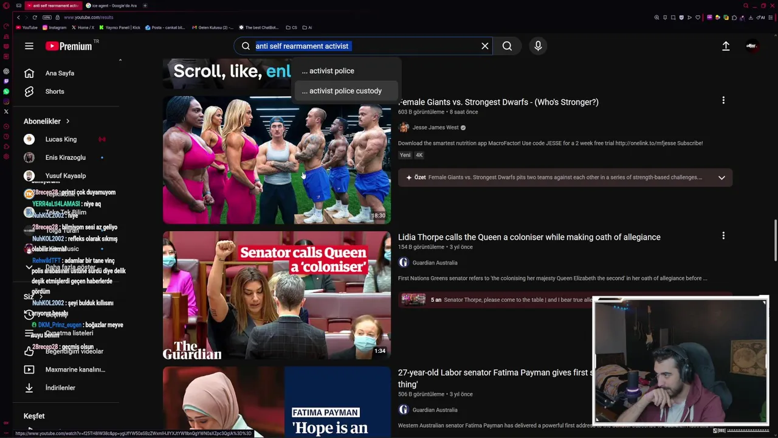
Task: Click the page vertical scrollbar
Action: (x=776, y=240)
